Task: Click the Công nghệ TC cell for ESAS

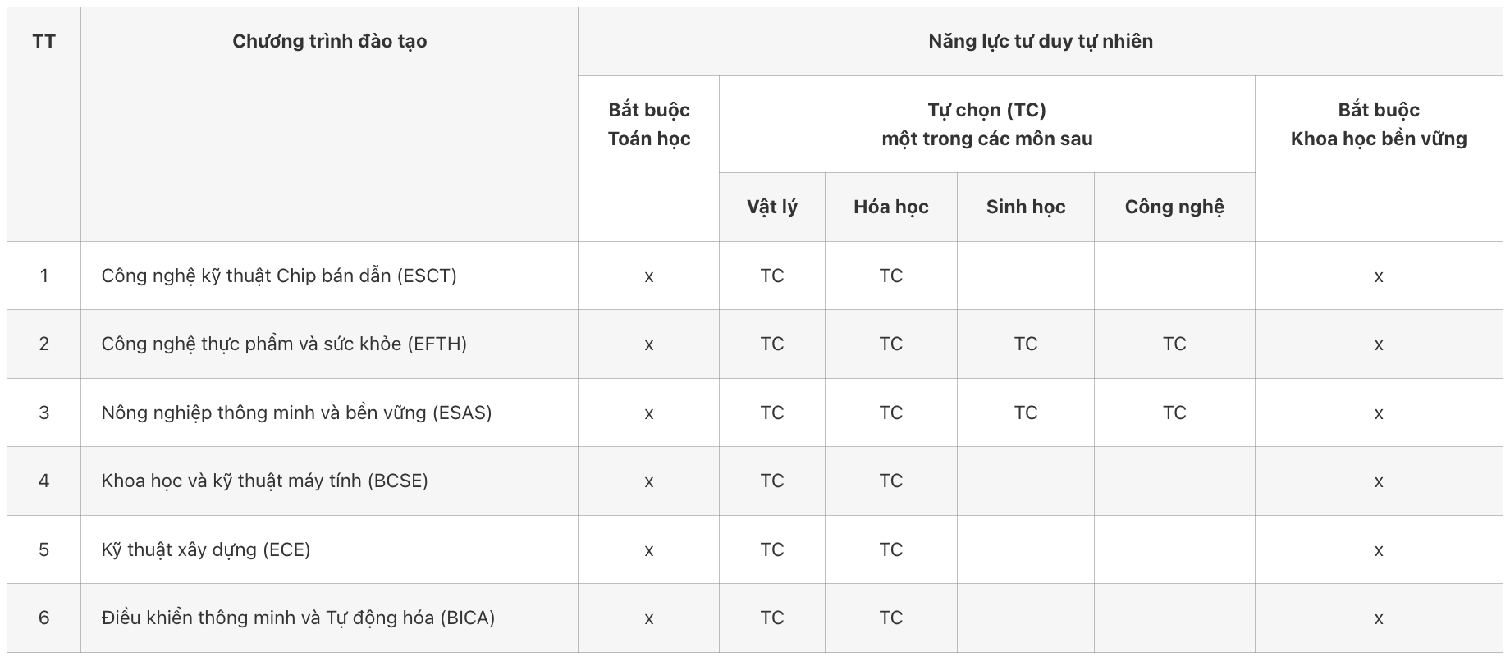Action: (x=1174, y=413)
